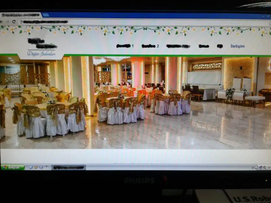Click the browser back arrow
The height and width of the screenshot is (203, 271).
pos(2,22)
